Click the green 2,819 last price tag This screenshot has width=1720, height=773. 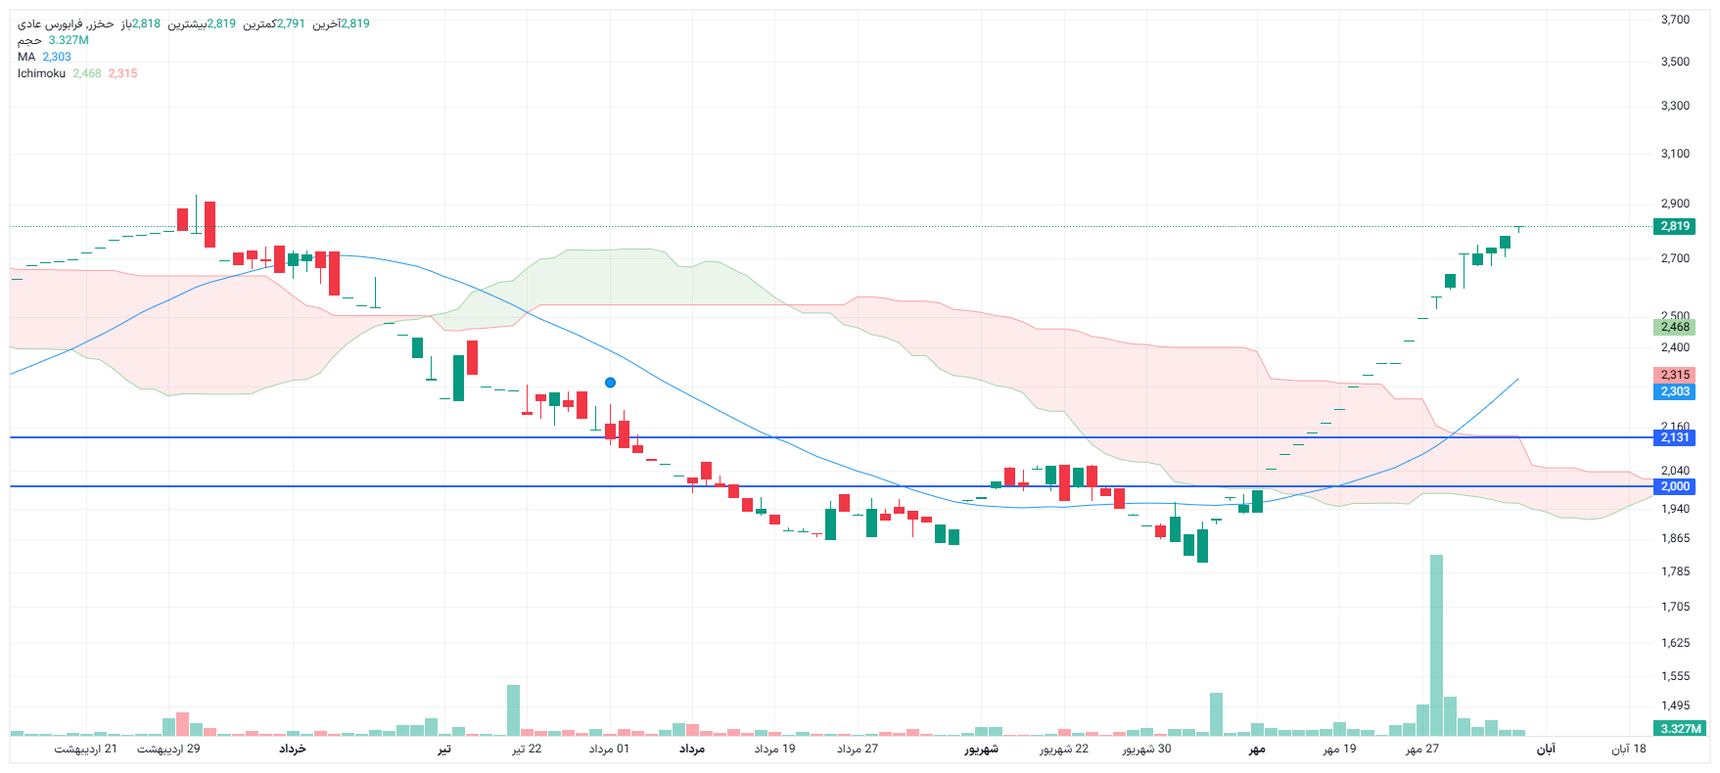coord(1675,226)
